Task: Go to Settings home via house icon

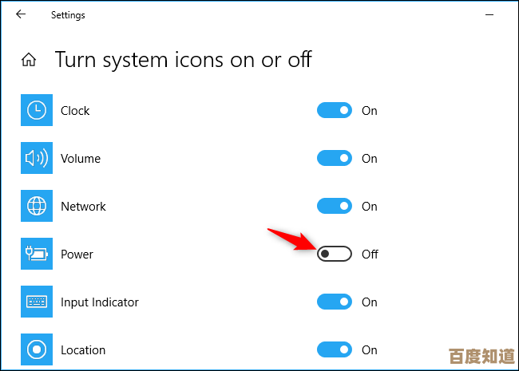Action: (30, 60)
